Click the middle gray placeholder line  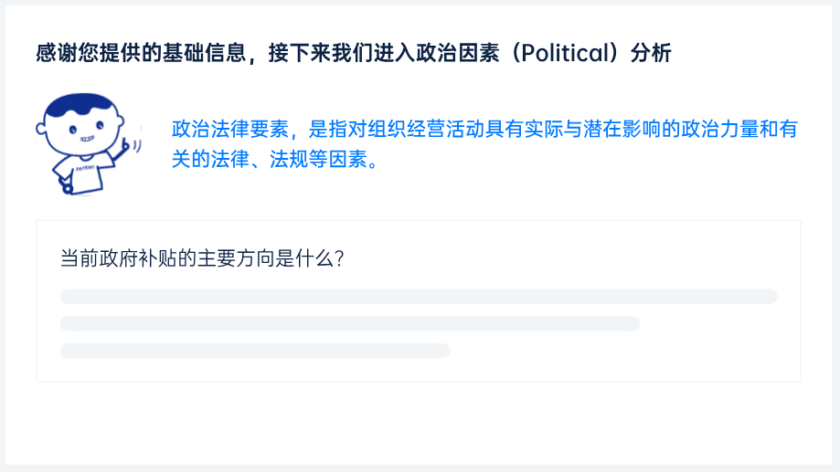click(x=349, y=323)
